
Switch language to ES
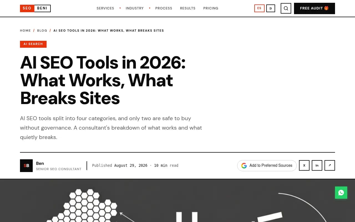259,8
